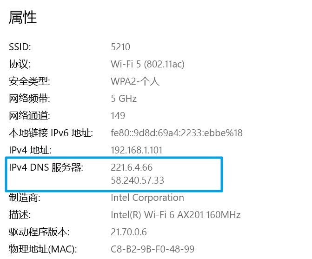Click the Intel(R) Wi-Fi 6 AX201 description
This screenshot has height=259, width=312.
click(175, 215)
